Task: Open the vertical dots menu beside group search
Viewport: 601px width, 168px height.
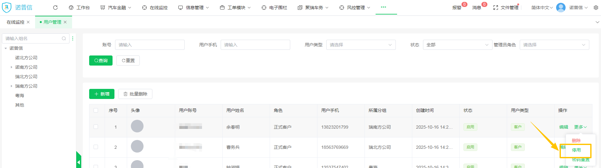Action: (x=73, y=38)
